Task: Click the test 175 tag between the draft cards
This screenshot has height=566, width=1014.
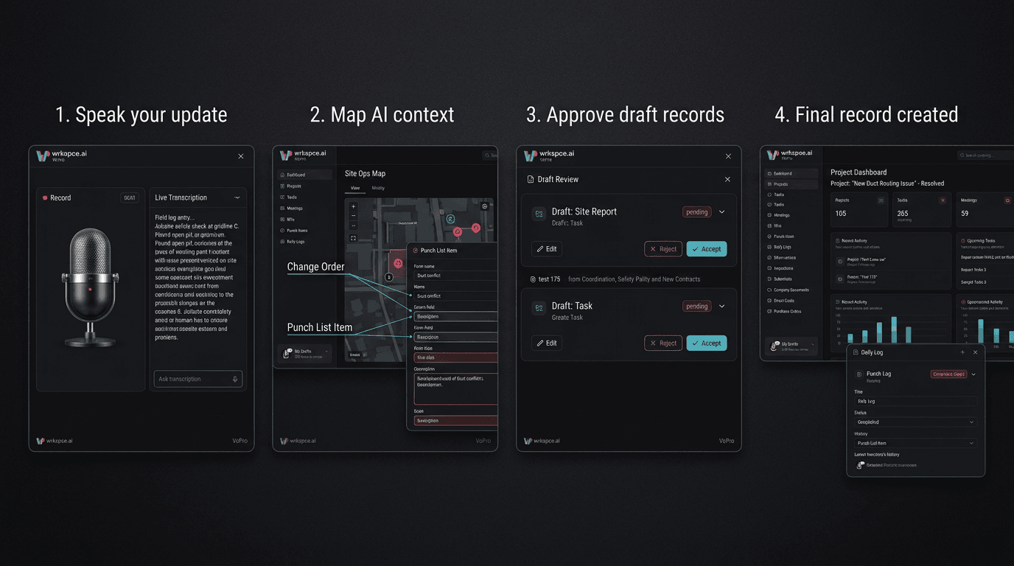Action: (545, 279)
